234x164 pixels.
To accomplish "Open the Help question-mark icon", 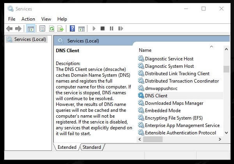I will click(73, 28).
